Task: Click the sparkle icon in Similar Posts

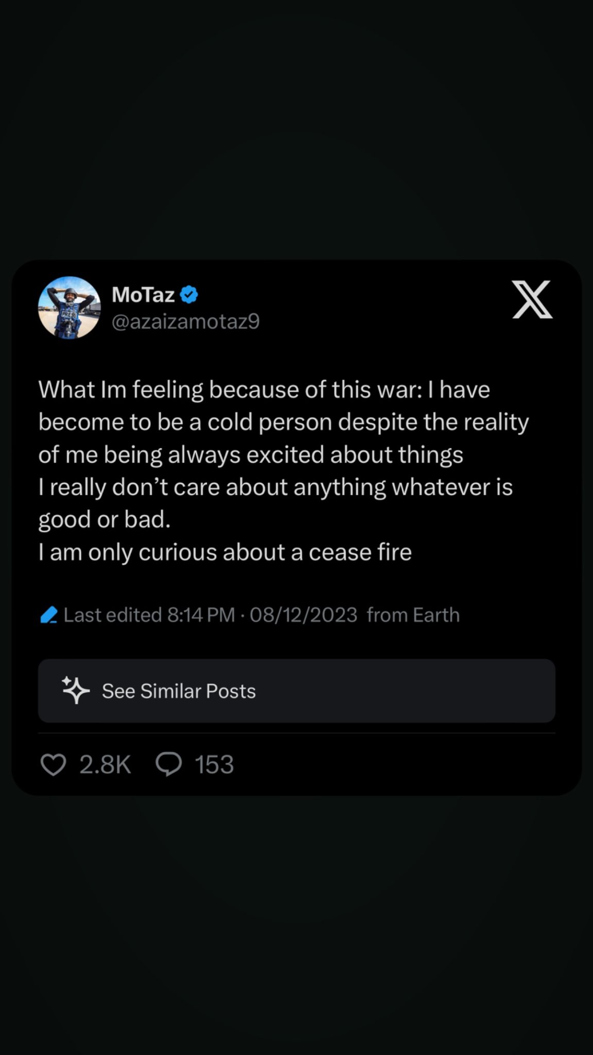Action: 76,690
